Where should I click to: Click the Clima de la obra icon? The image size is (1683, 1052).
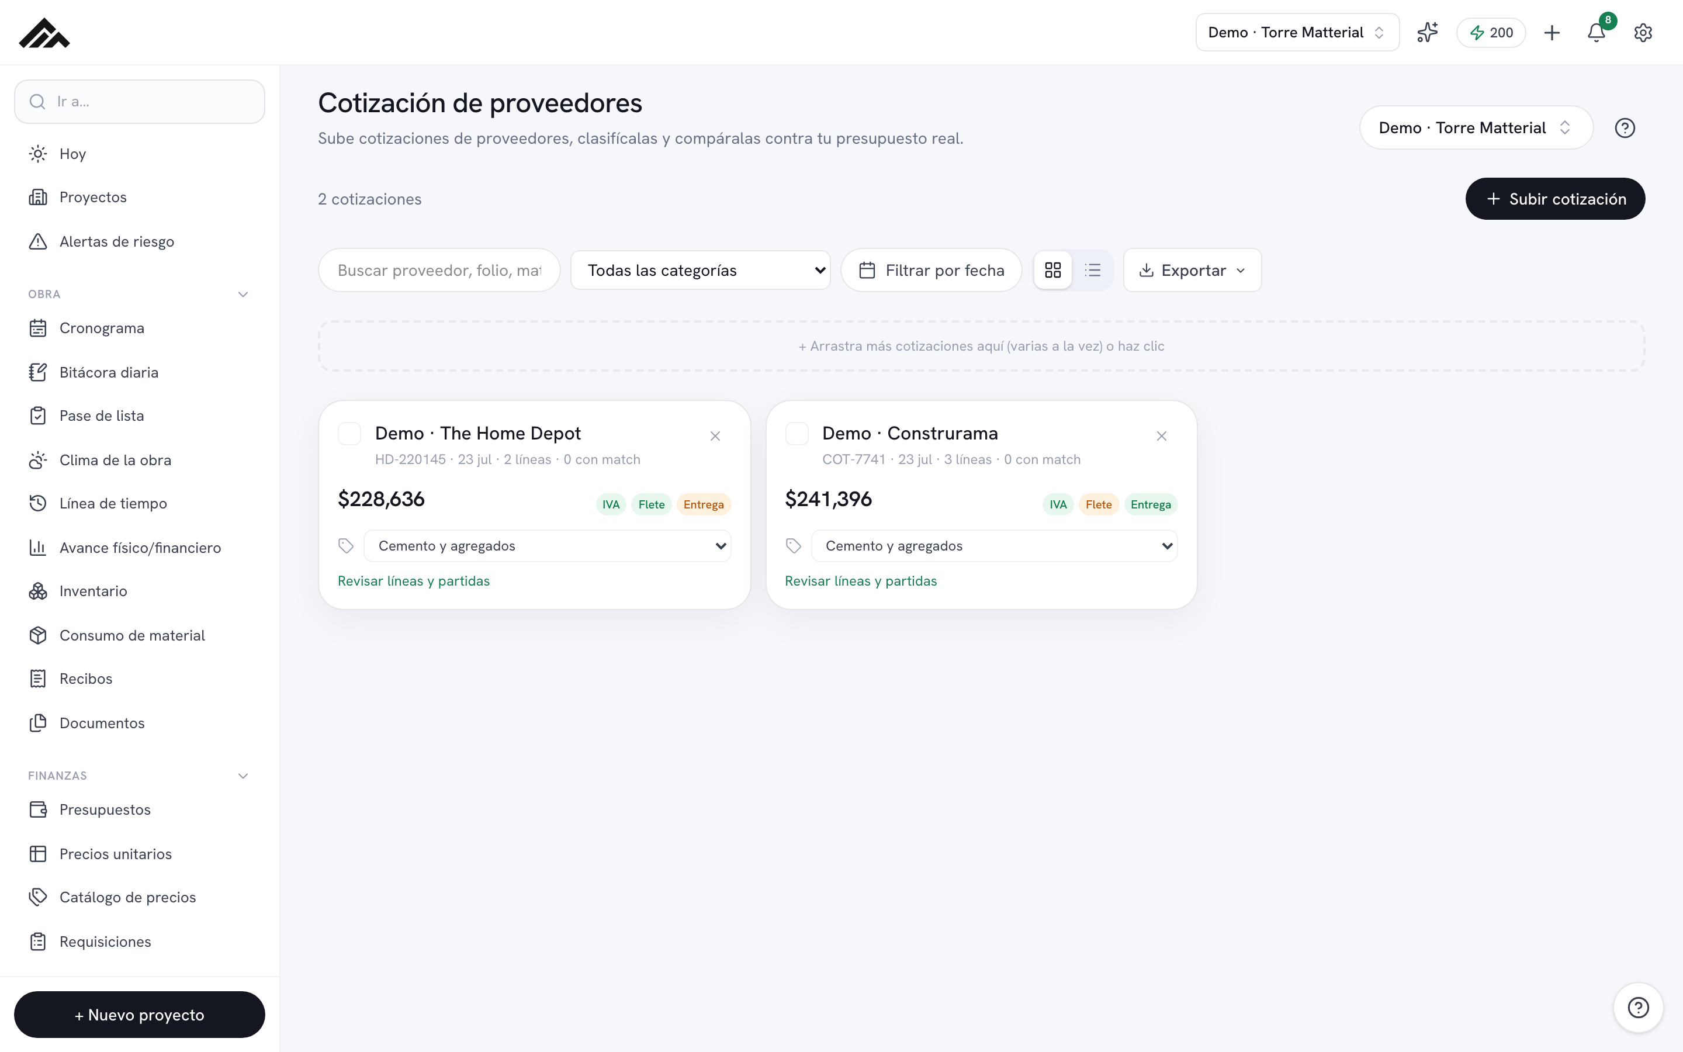[38, 460]
